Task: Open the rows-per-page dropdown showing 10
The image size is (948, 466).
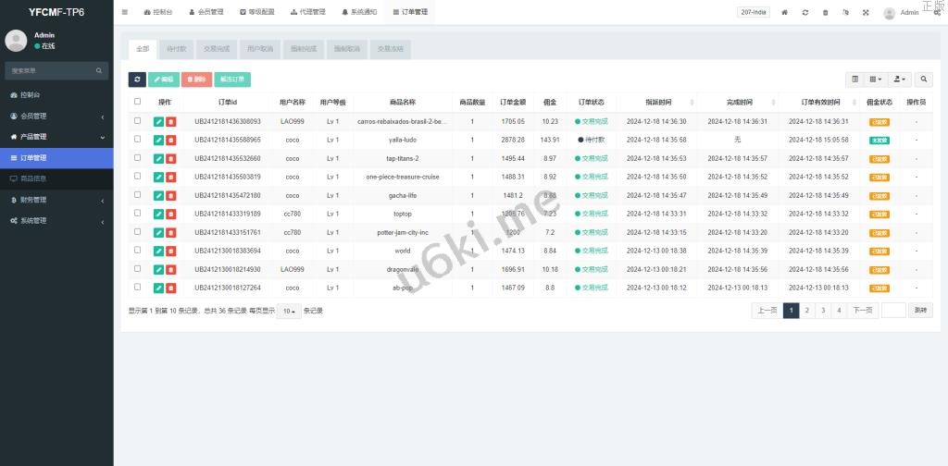Action: point(290,311)
